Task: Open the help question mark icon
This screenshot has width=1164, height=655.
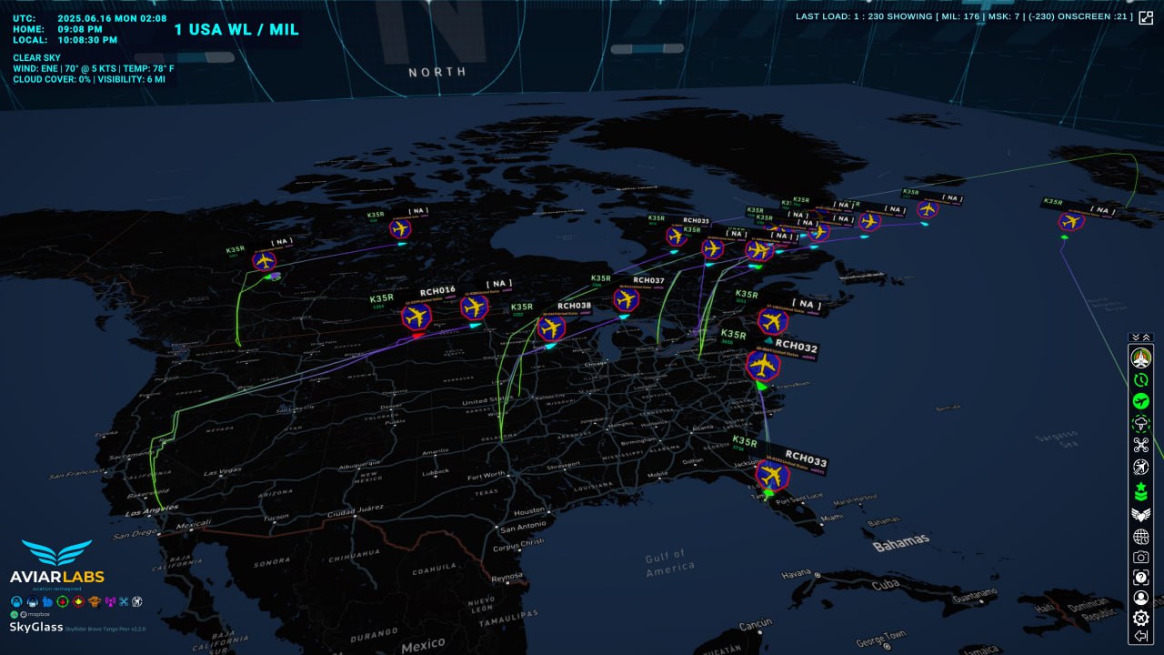Action: click(1140, 578)
